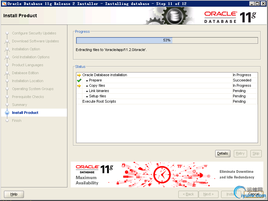Select the Copy files status row
Screen dimensions: 268x201
click(x=167, y=85)
